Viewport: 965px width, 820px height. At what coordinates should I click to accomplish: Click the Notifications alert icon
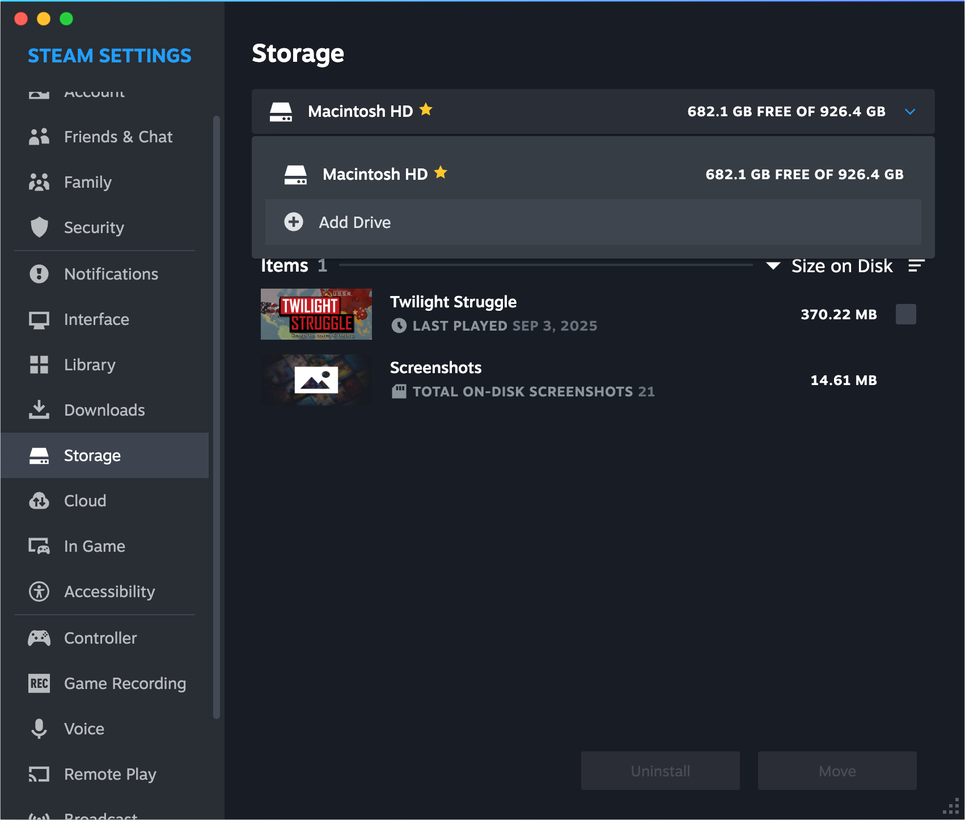click(x=39, y=274)
